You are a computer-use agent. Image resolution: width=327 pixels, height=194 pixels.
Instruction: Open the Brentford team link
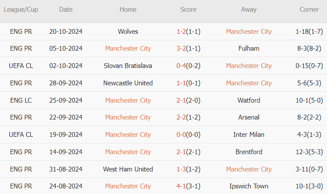[249, 152]
